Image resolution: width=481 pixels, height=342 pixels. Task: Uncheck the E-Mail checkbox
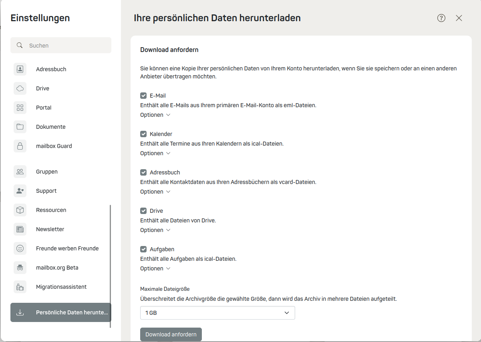143,96
